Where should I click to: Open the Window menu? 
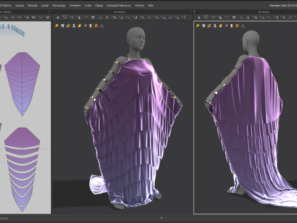pos(139,6)
